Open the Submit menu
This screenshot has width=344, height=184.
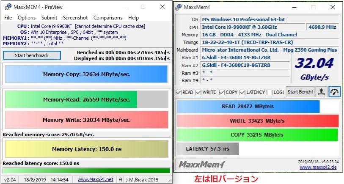click(49, 18)
